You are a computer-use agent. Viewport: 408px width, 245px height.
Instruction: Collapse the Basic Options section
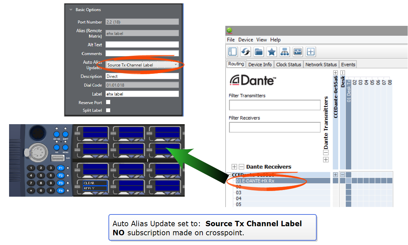tap(71, 10)
